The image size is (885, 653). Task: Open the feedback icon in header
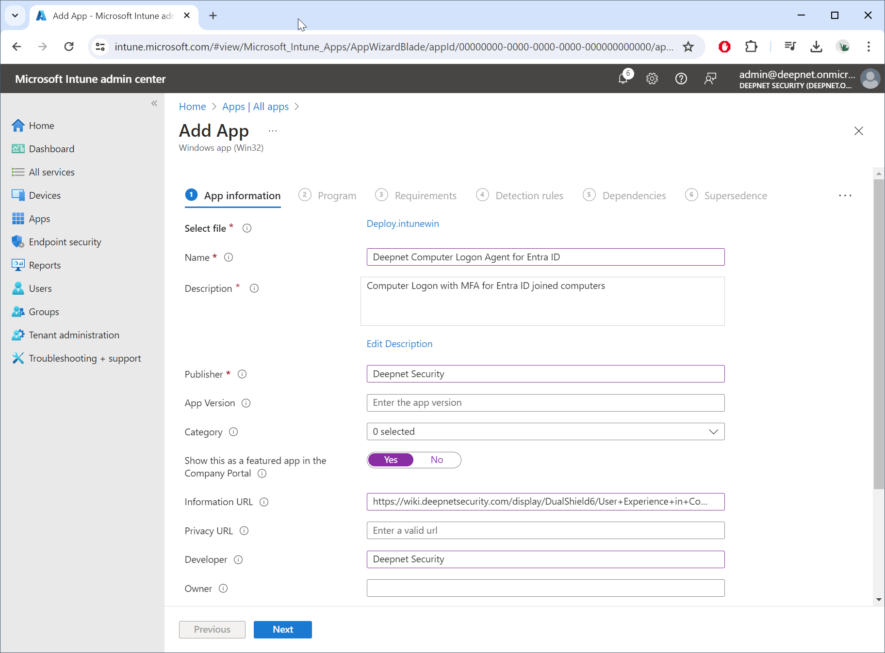[x=710, y=79]
